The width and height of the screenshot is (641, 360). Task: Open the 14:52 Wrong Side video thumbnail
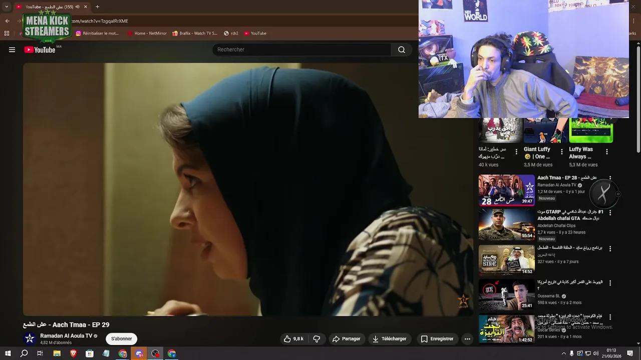click(506, 259)
